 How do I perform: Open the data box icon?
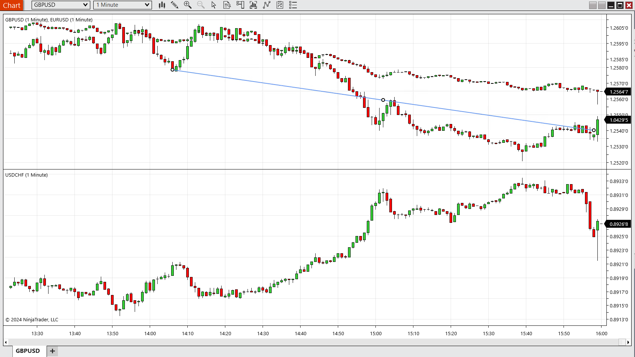point(227,5)
